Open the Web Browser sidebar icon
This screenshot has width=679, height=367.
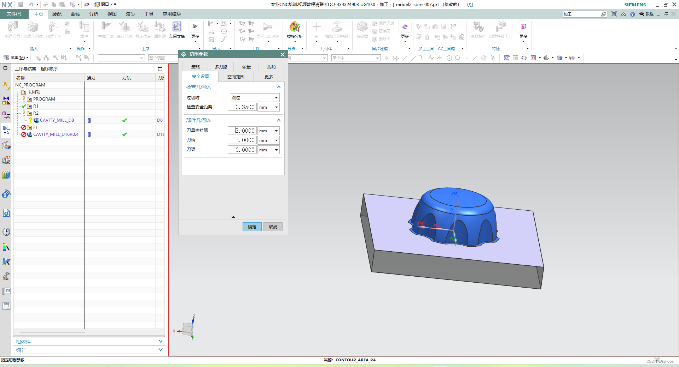pos(6,213)
